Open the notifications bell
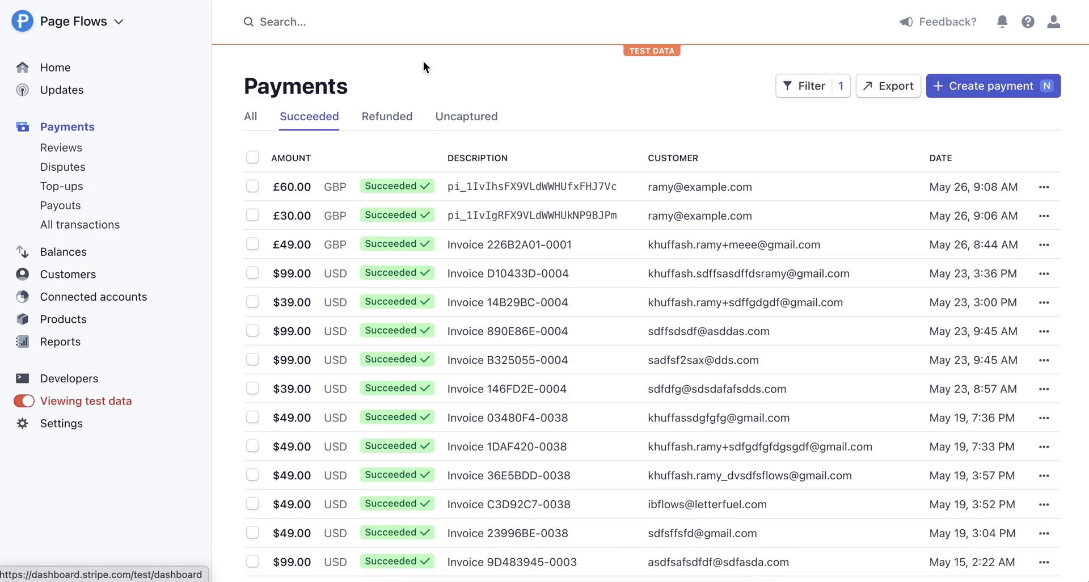Screen dimensions: 1089x582 1002,22
